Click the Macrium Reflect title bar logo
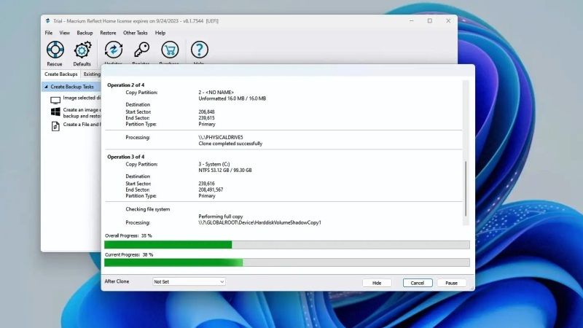This screenshot has height=328, width=583. [47, 21]
